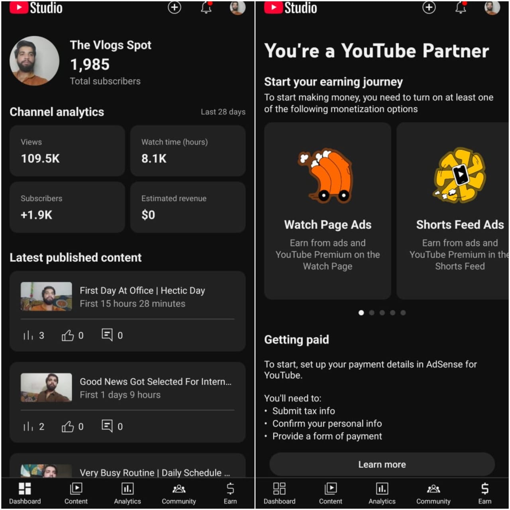Viewport: 510px width, 510px height.
Task: Tap the '1,985' total subscribers count
Action: point(90,65)
